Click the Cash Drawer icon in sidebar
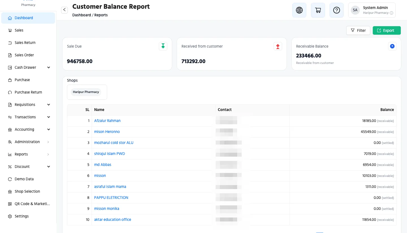This screenshot has width=407, height=233. click(10, 68)
